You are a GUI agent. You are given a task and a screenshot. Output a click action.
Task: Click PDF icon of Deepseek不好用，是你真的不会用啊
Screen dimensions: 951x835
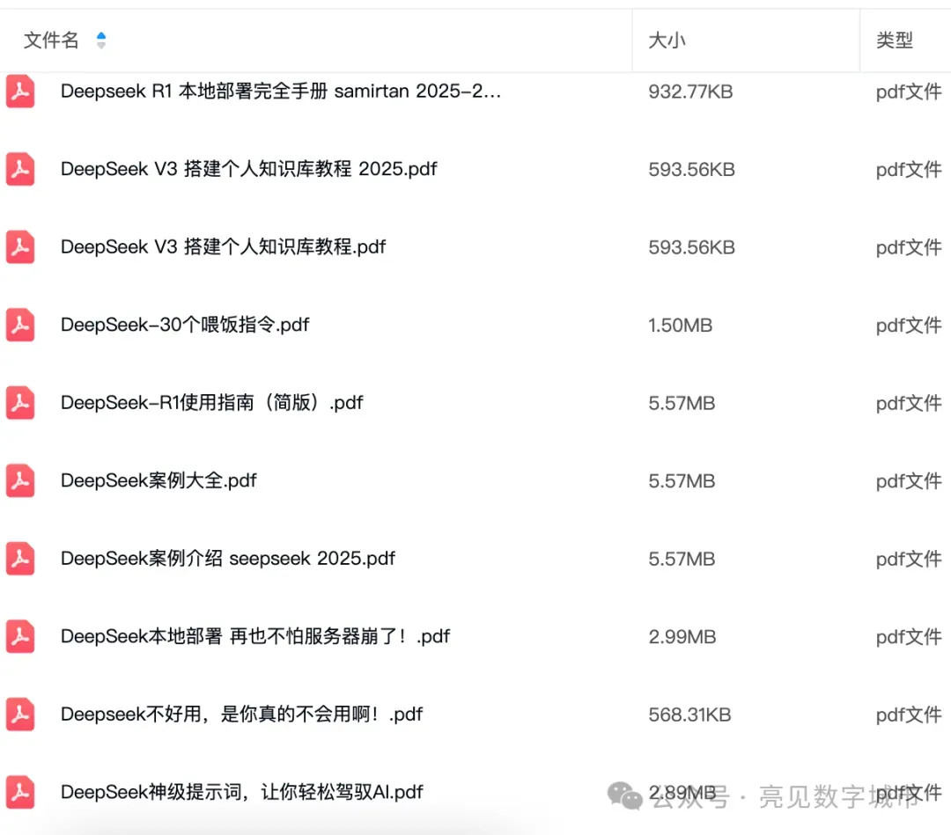click(20, 714)
